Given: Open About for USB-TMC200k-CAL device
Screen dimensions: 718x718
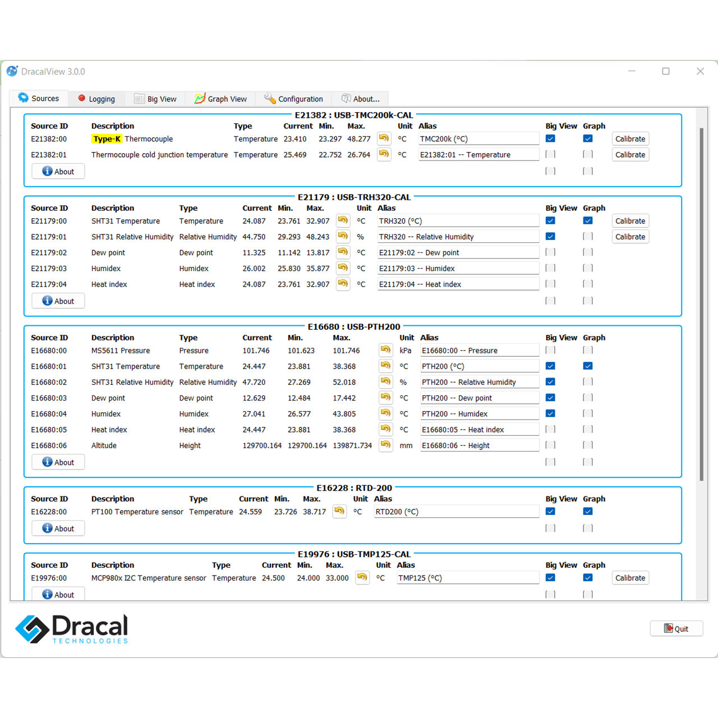Looking at the screenshot, I should [58, 171].
